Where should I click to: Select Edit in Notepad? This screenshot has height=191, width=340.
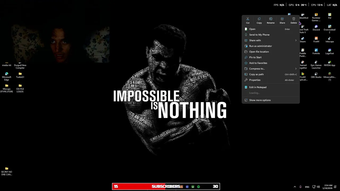[271, 87]
